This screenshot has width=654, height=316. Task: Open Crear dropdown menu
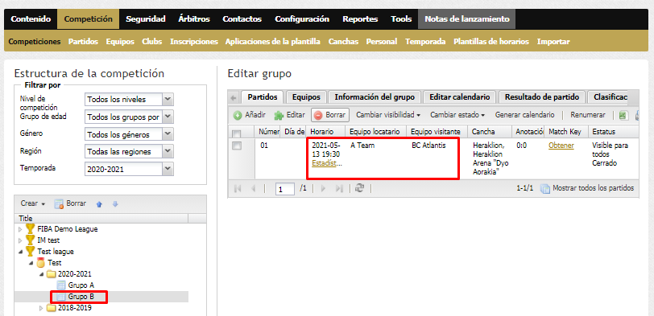click(x=32, y=203)
